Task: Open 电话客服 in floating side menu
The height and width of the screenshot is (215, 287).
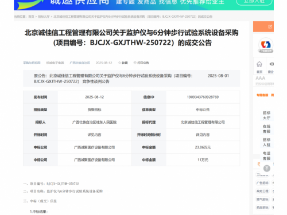Action: [266, 156]
